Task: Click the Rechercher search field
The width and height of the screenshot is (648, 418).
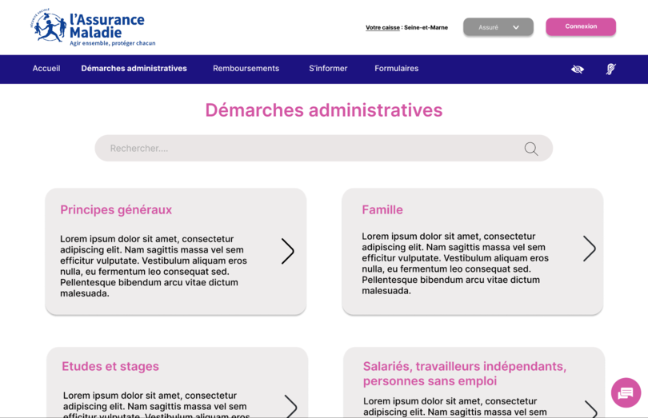Action: click(323, 149)
